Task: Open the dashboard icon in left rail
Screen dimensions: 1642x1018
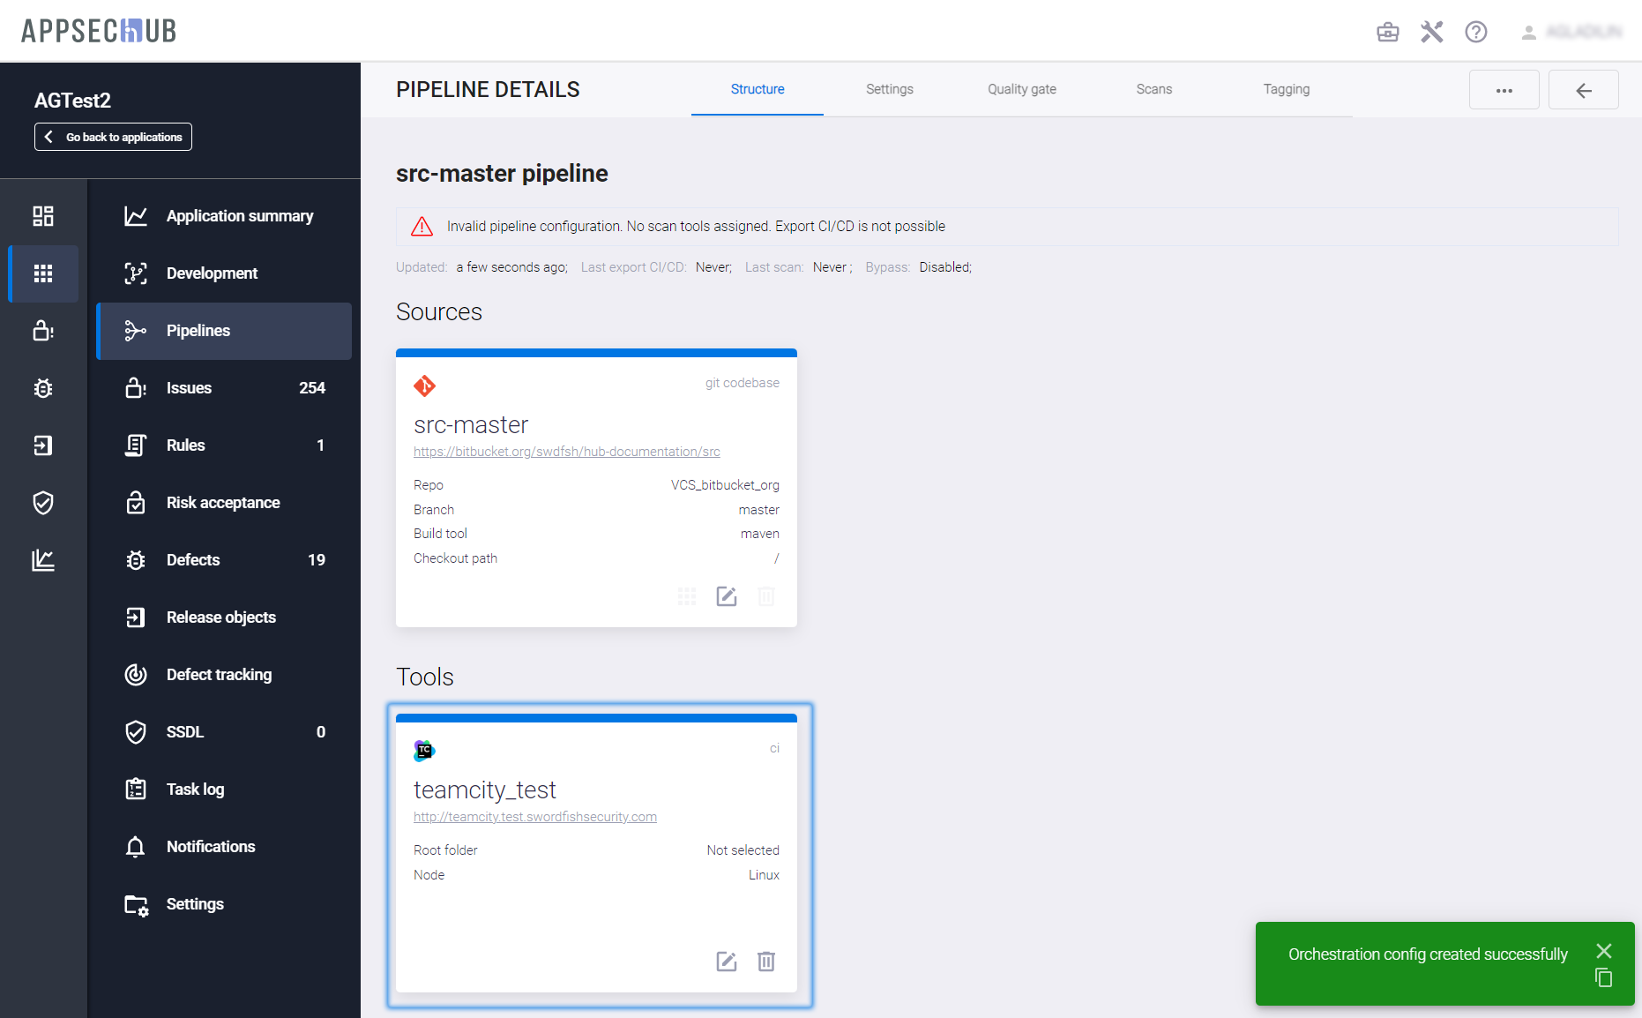Action: coord(43,216)
